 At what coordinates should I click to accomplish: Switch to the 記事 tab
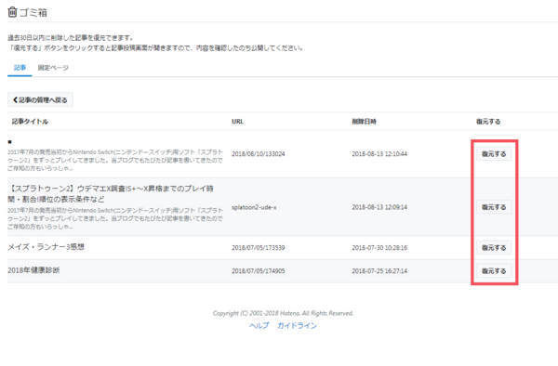click(x=20, y=68)
